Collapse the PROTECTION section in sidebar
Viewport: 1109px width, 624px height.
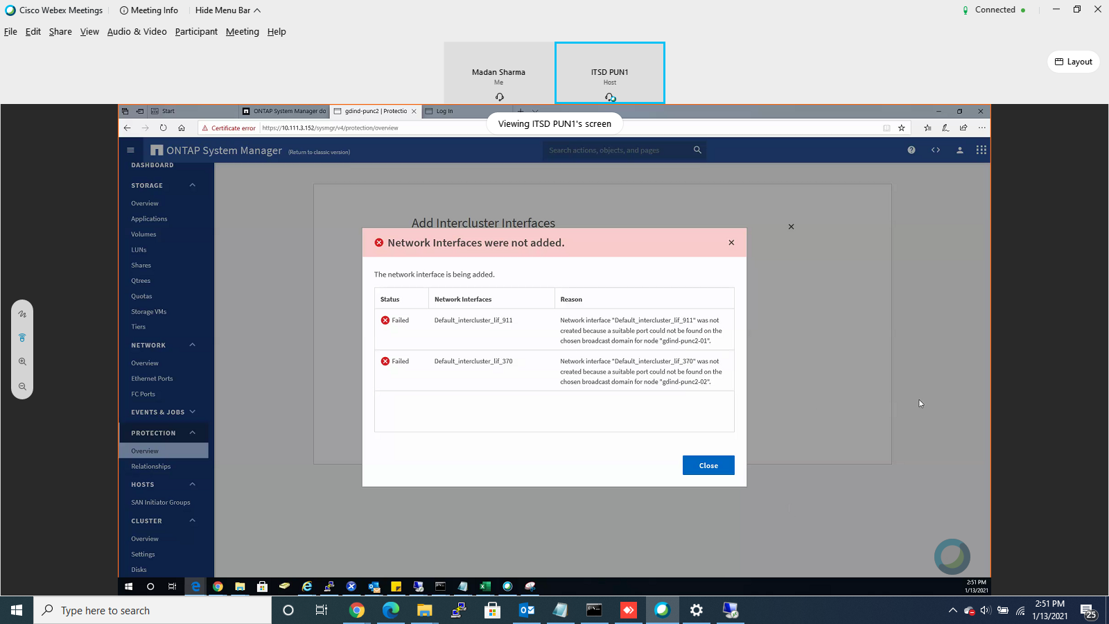pyautogui.click(x=194, y=432)
